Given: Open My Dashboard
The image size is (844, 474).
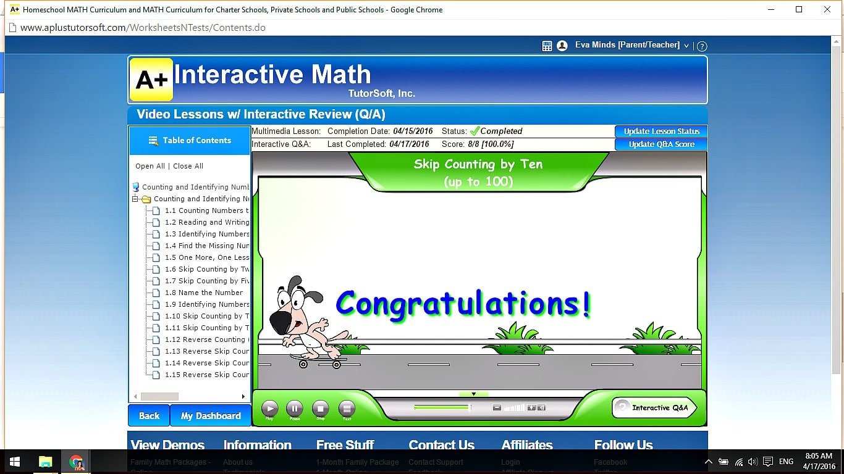Looking at the screenshot, I should tap(210, 415).
